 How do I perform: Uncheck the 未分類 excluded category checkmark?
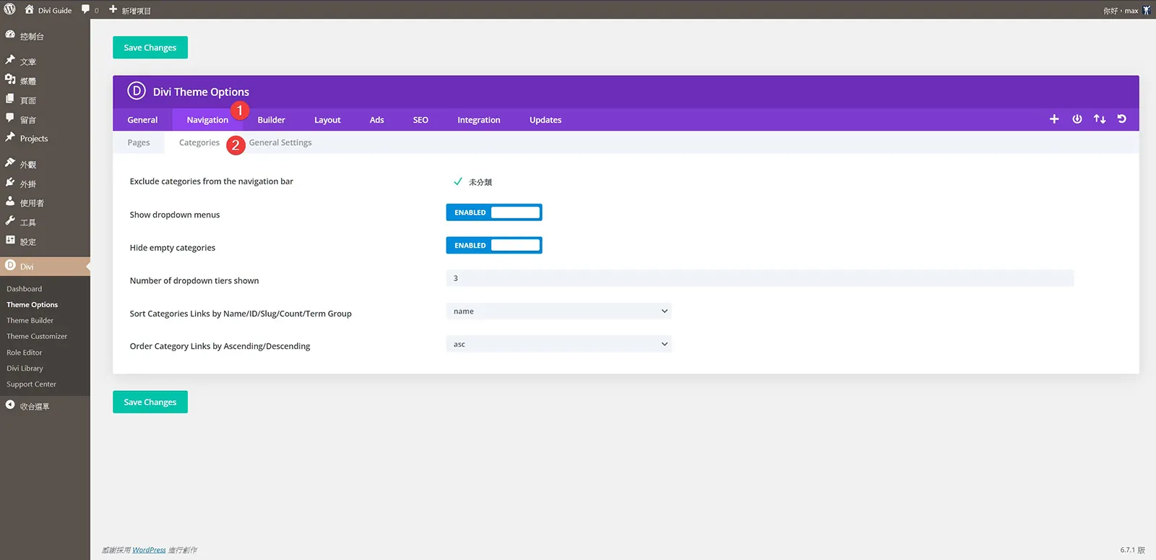pos(457,181)
